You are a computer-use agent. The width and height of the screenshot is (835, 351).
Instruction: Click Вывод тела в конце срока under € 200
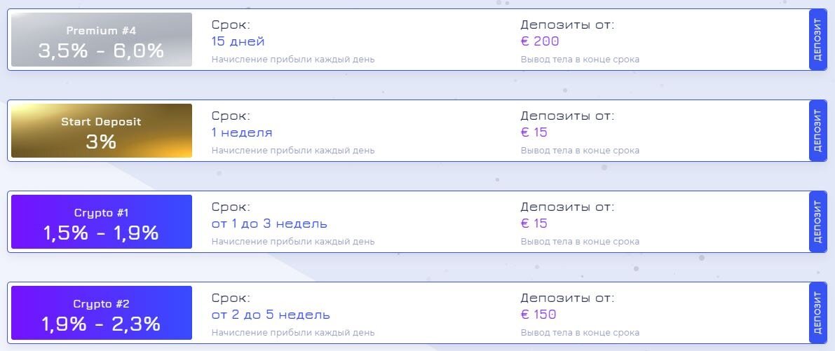point(580,60)
